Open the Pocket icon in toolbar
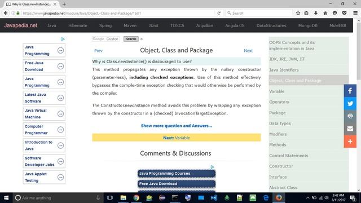Image resolution: width=361 pixels, height=203 pixels. (x=344, y=13)
